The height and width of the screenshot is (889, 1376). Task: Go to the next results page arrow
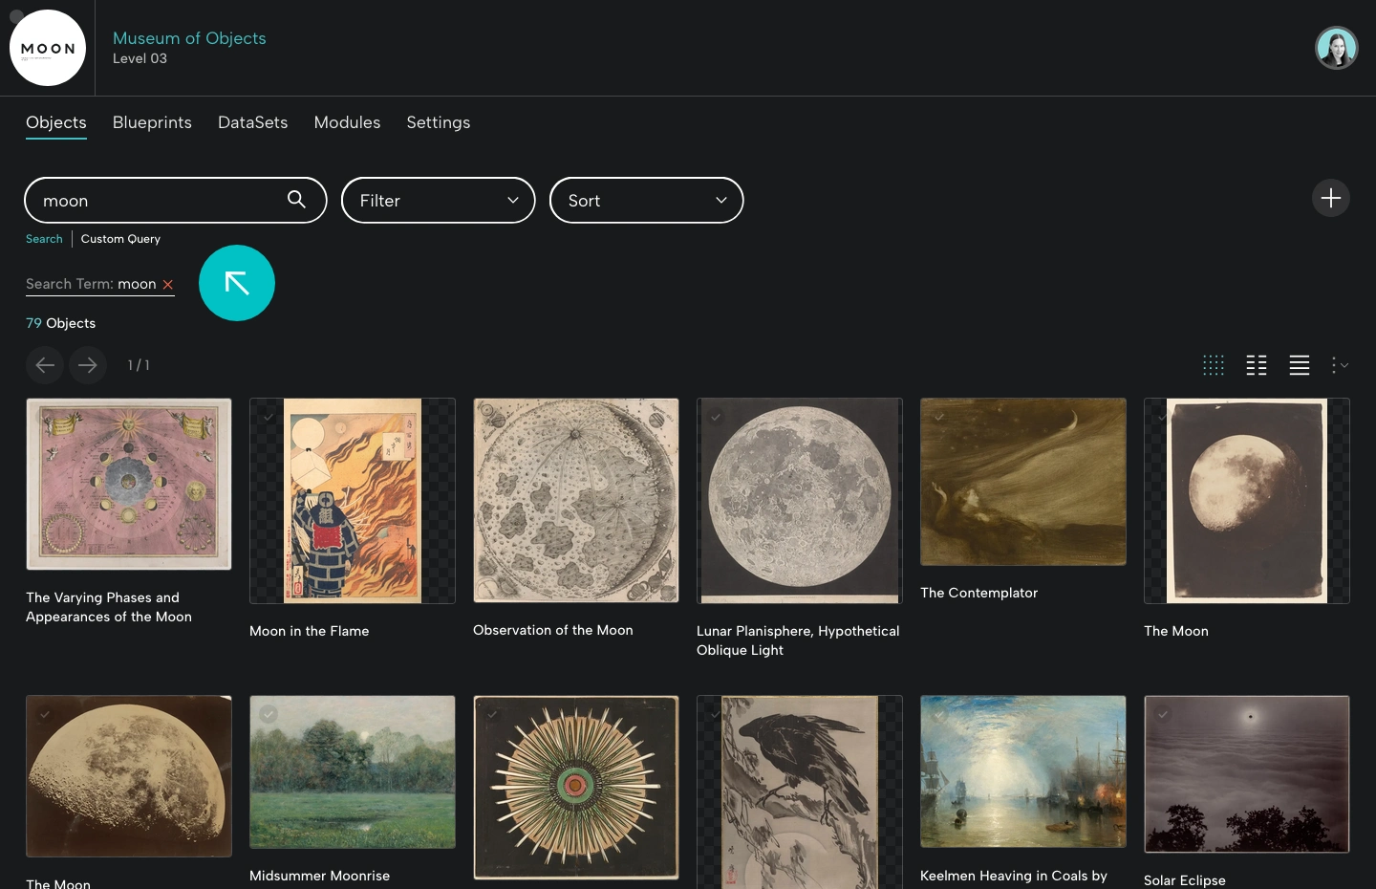87,365
